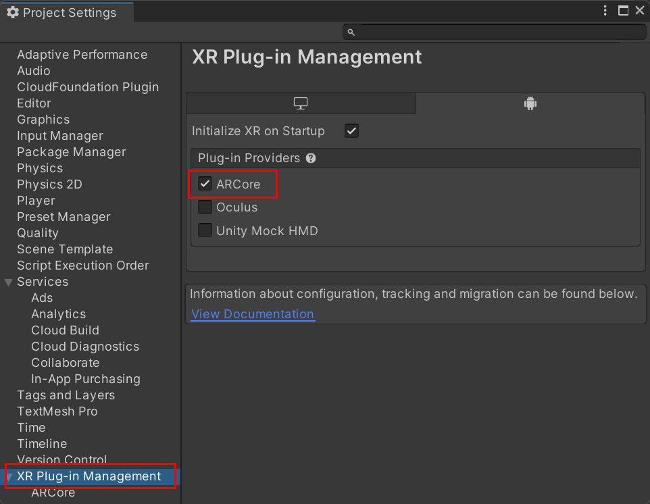Collapse the Services tree section
The image size is (650, 504).
pyautogui.click(x=8, y=282)
